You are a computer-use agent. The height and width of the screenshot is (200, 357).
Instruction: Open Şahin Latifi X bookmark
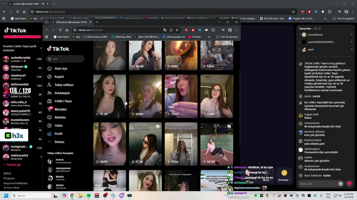pyautogui.click(x=147, y=37)
